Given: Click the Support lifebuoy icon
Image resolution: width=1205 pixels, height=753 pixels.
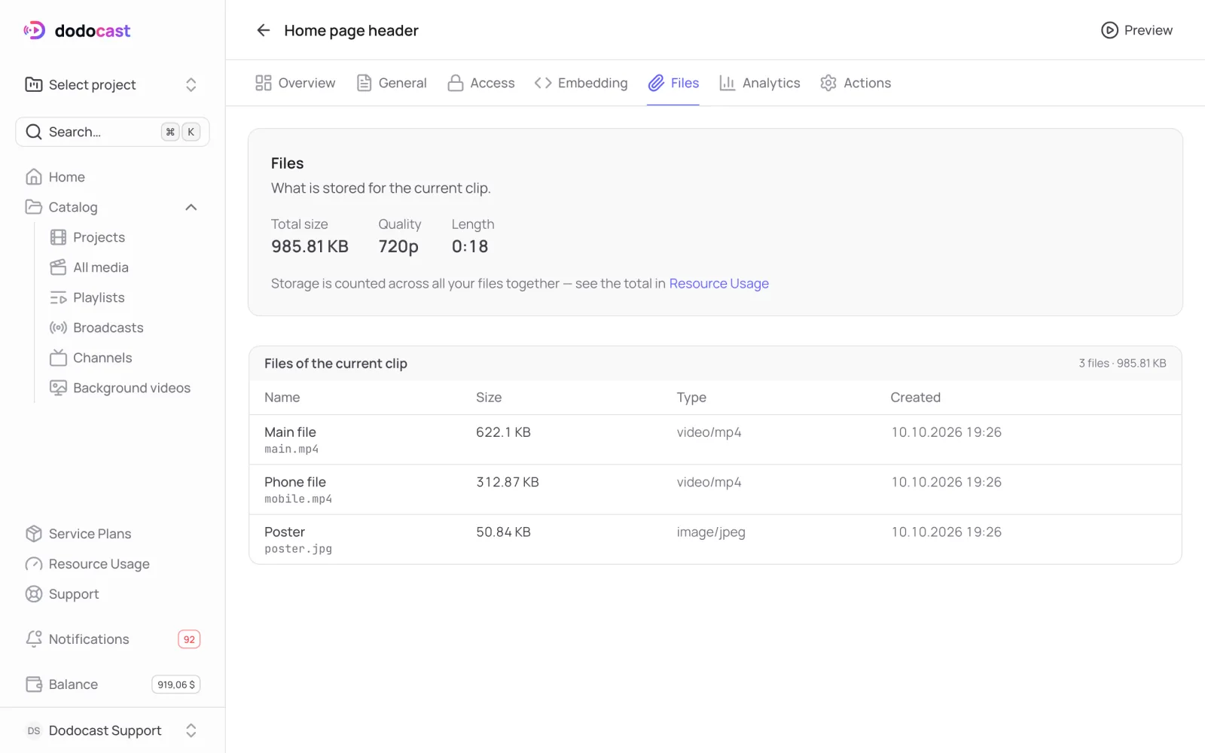Looking at the screenshot, I should coord(34,594).
